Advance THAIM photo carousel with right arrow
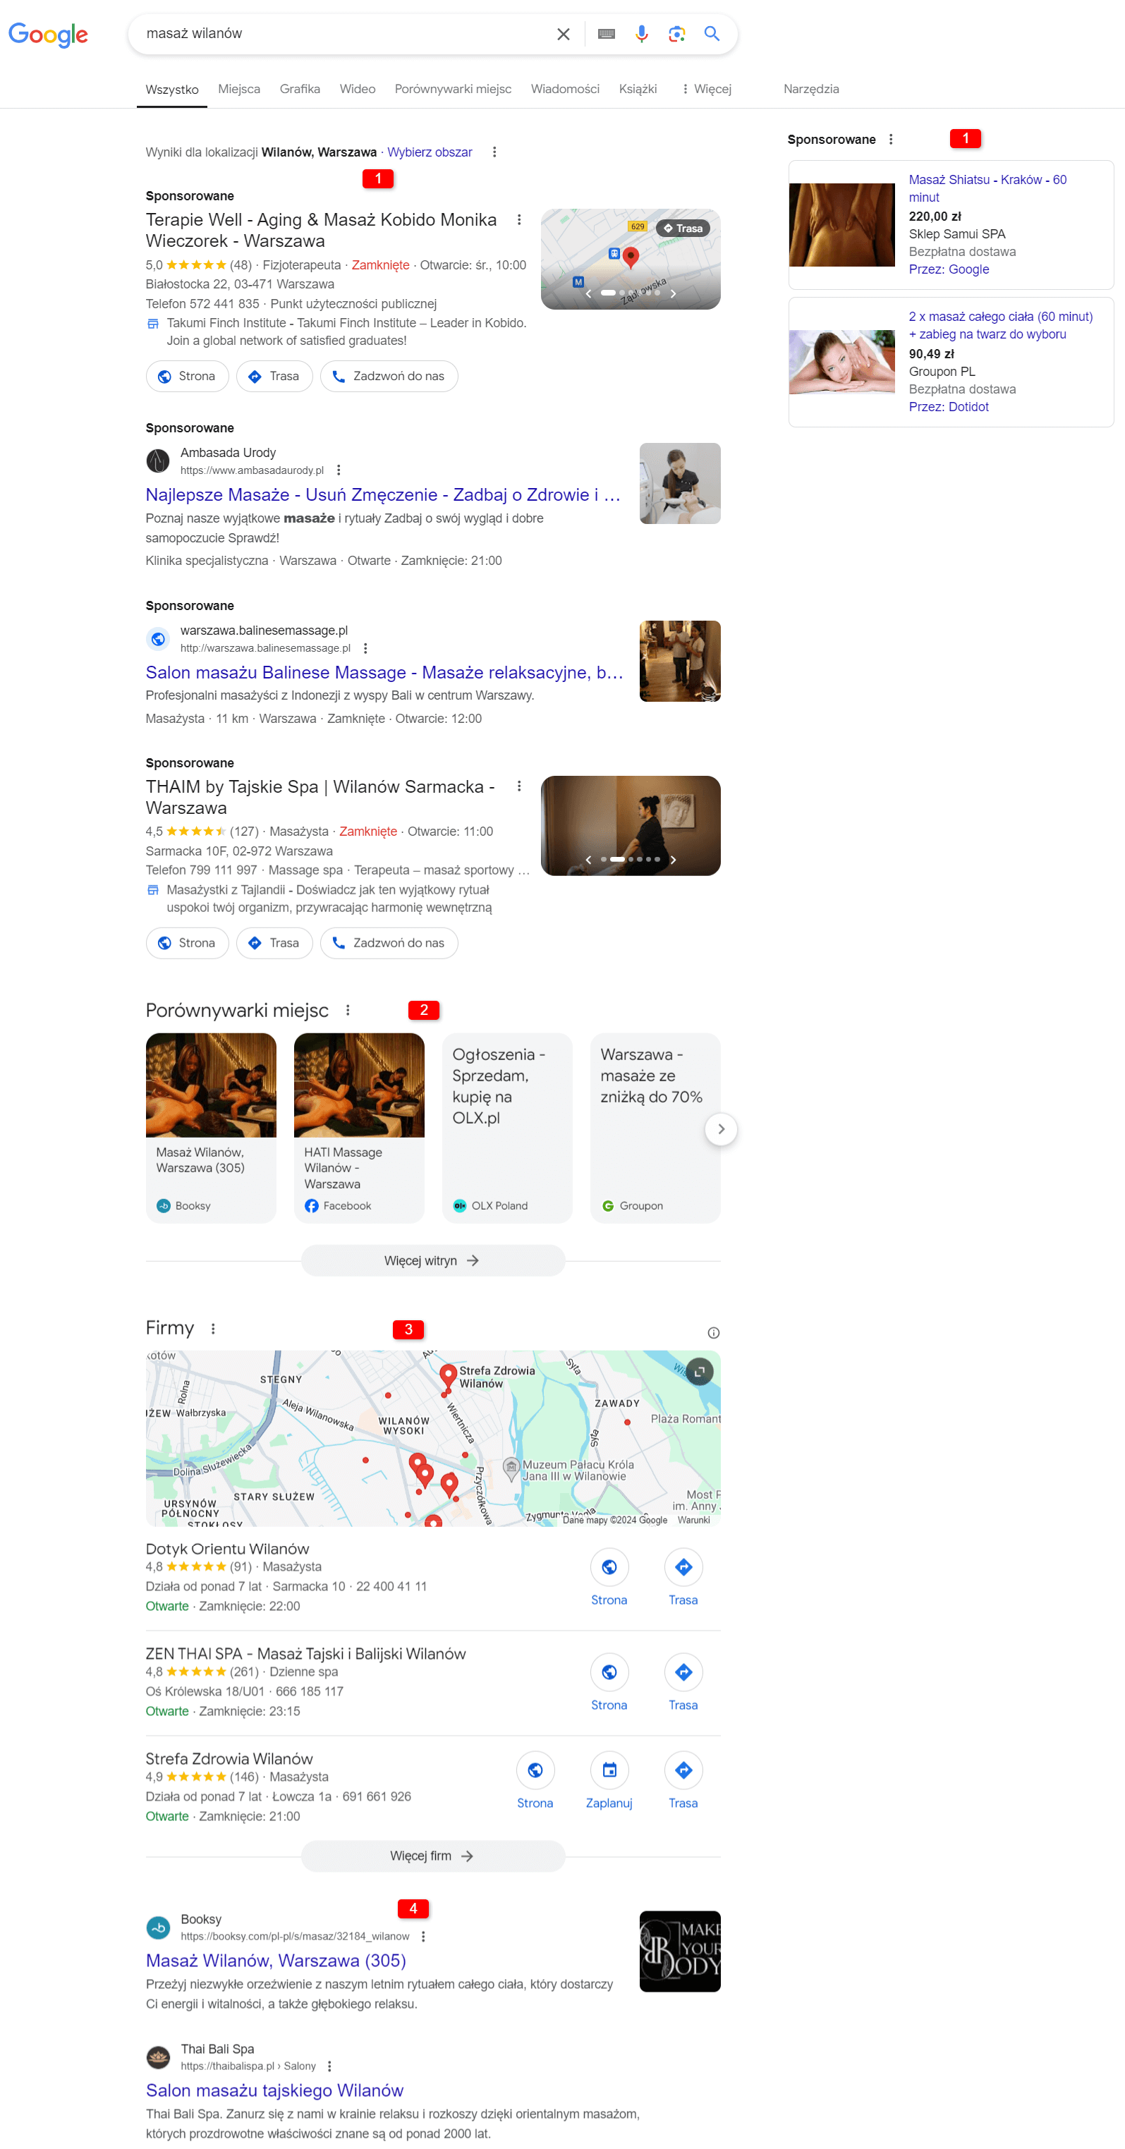1125x2149 pixels. click(673, 859)
